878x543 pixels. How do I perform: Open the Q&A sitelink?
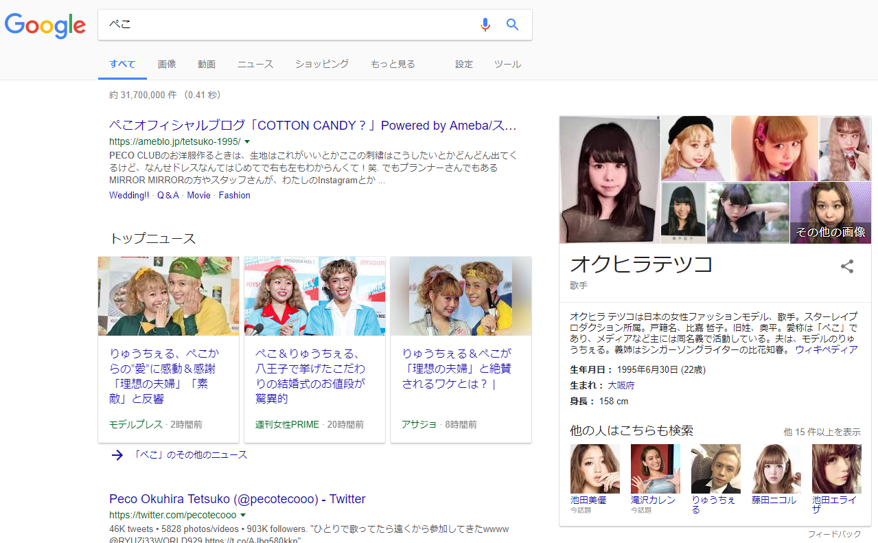tap(167, 196)
